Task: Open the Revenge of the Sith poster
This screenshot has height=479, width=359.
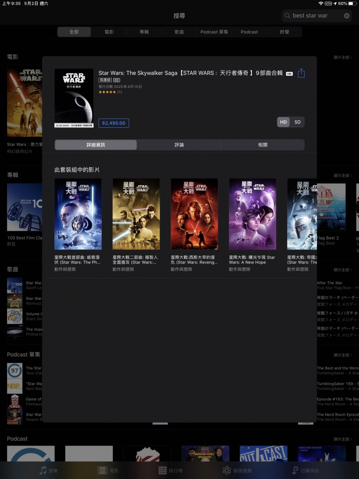Action: (x=194, y=214)
